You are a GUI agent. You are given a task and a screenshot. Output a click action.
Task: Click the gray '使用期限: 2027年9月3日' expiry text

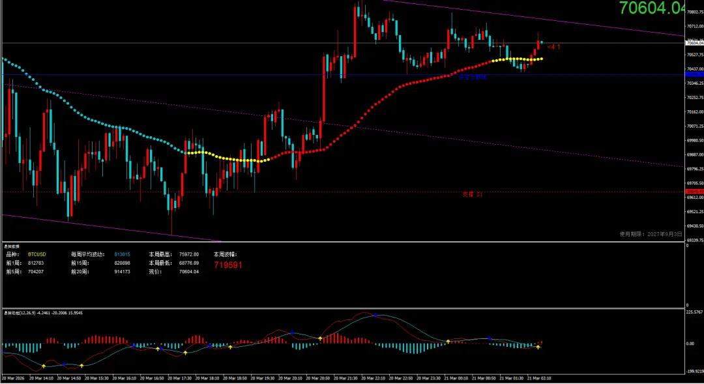click(651, 234)
